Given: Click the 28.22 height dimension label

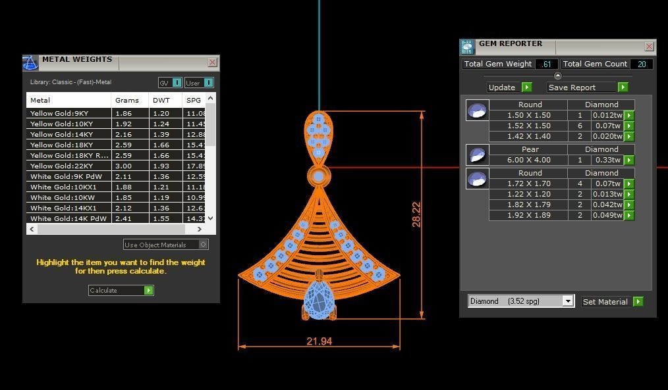Looking at the screenshot, I should pos(416,214).
